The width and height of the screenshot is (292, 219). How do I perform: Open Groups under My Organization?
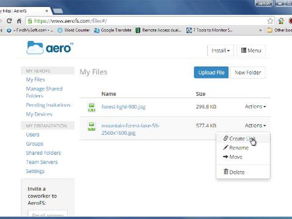coord(35,144)
